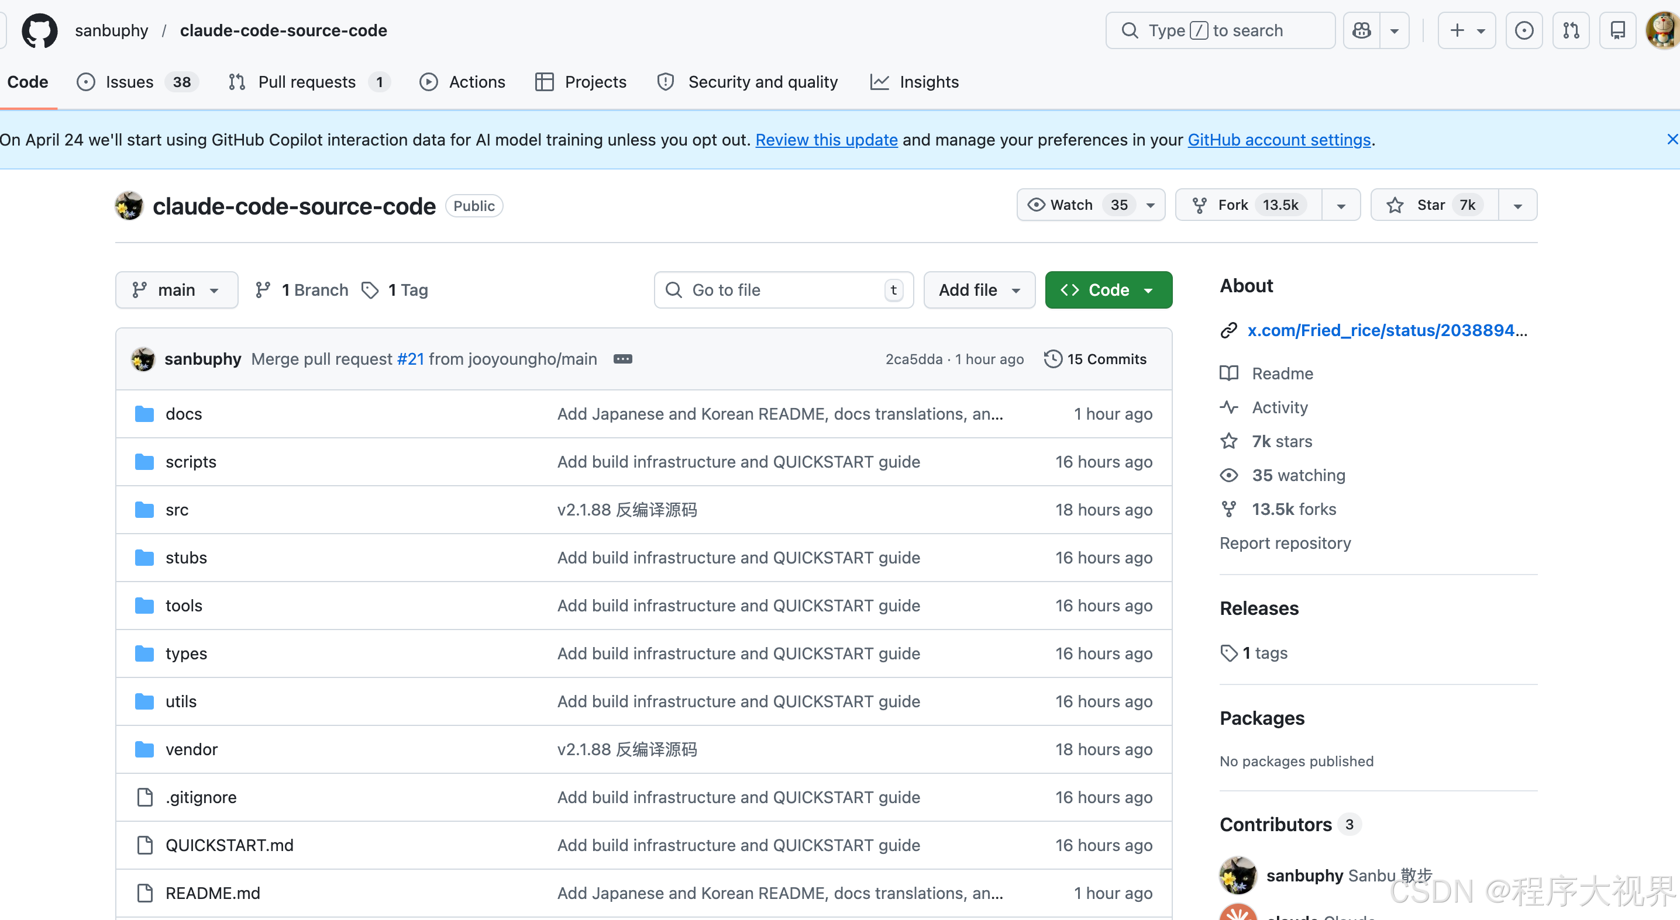Open the Add file dropdown
Screen dimensions: 1680x920
click(978, 290)
